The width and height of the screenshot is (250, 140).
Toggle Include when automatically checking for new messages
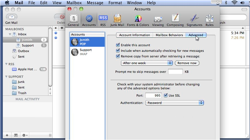pyautogui.click(x=118, y=51)
